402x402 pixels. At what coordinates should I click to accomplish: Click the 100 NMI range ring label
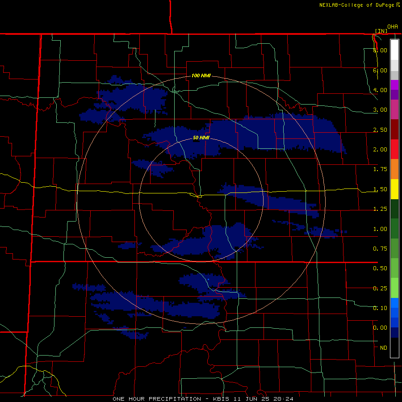[201, 75]
